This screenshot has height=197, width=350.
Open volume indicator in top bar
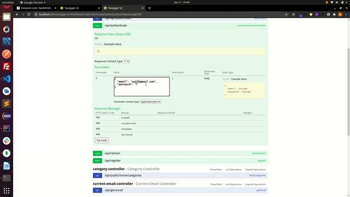(x=337, y=2)
